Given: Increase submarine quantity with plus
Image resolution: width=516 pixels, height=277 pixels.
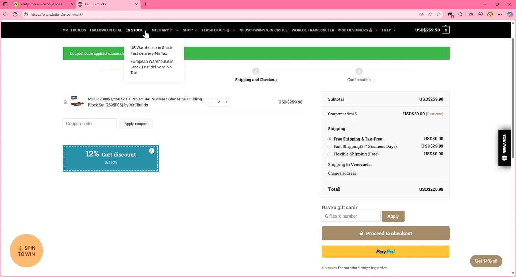Looking at the screenshot, I should (226, 102).
